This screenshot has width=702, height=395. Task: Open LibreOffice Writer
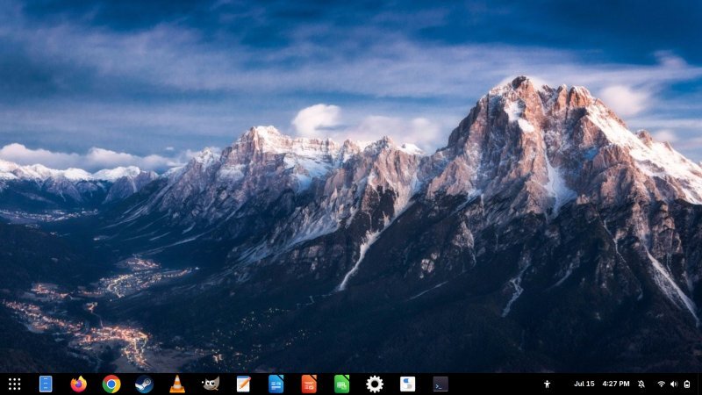pos(276,384)
